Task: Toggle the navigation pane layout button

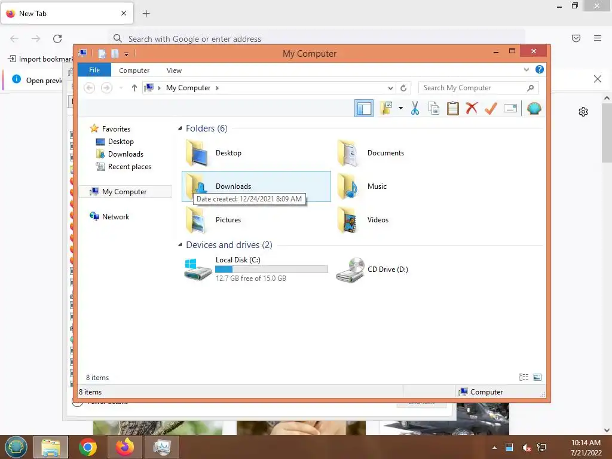Action: point(364,108)
